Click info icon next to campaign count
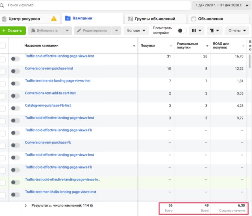 [91, 205]
